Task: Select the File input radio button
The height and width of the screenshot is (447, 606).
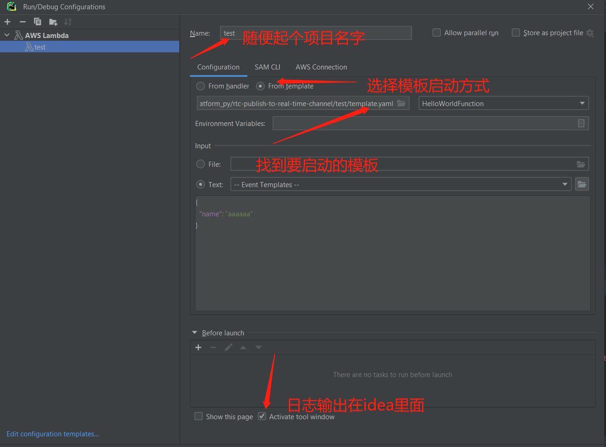Action: click(201, 164)
